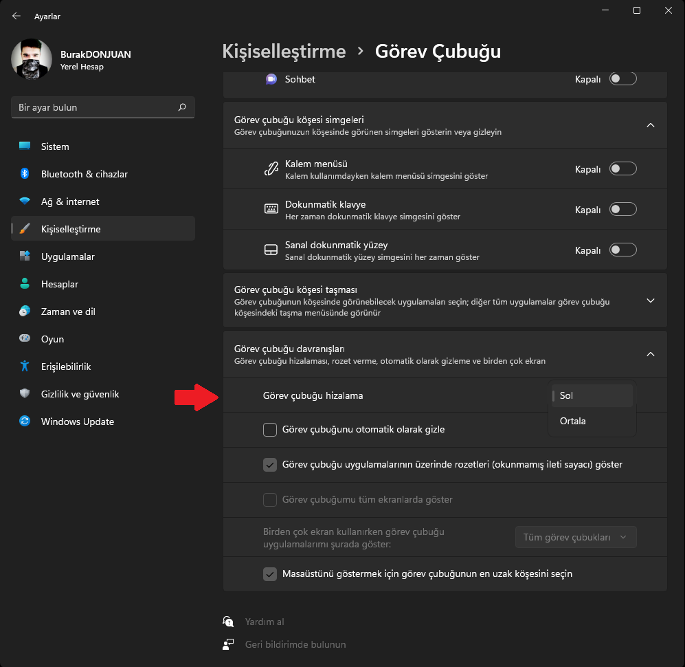Go back using the back arrow
The width and height of the screenshot is (685, 667).
(16, 16)
